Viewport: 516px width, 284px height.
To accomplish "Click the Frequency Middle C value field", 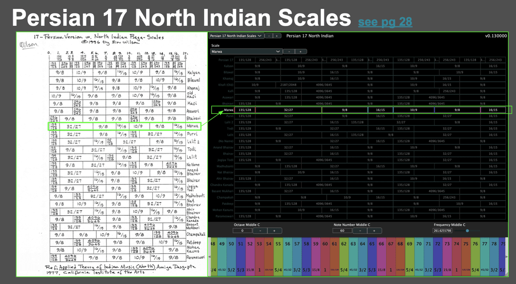I will [443, 231].
